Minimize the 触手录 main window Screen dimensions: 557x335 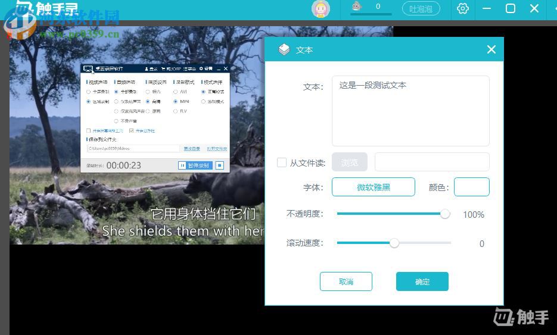(x=487, y=8)
